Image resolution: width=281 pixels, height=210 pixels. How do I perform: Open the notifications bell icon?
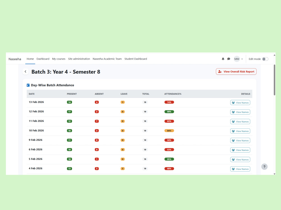(x=223, y=59)
